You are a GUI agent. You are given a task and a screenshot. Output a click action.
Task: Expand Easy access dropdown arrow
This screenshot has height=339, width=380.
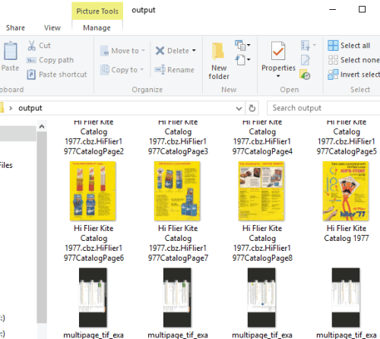[x=249, y=60]
